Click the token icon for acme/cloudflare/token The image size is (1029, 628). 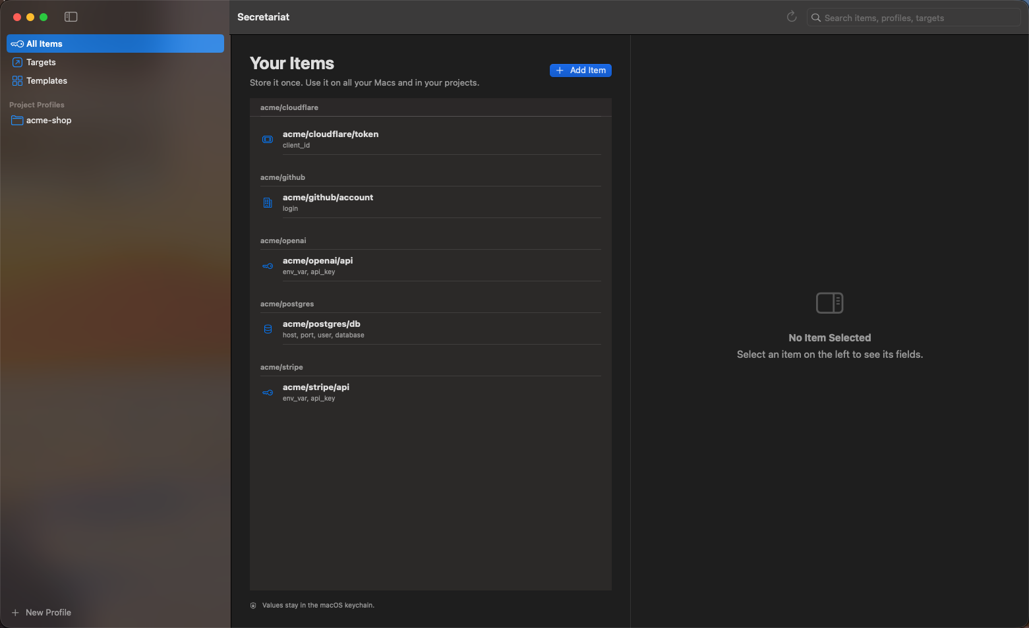[268, 140]
